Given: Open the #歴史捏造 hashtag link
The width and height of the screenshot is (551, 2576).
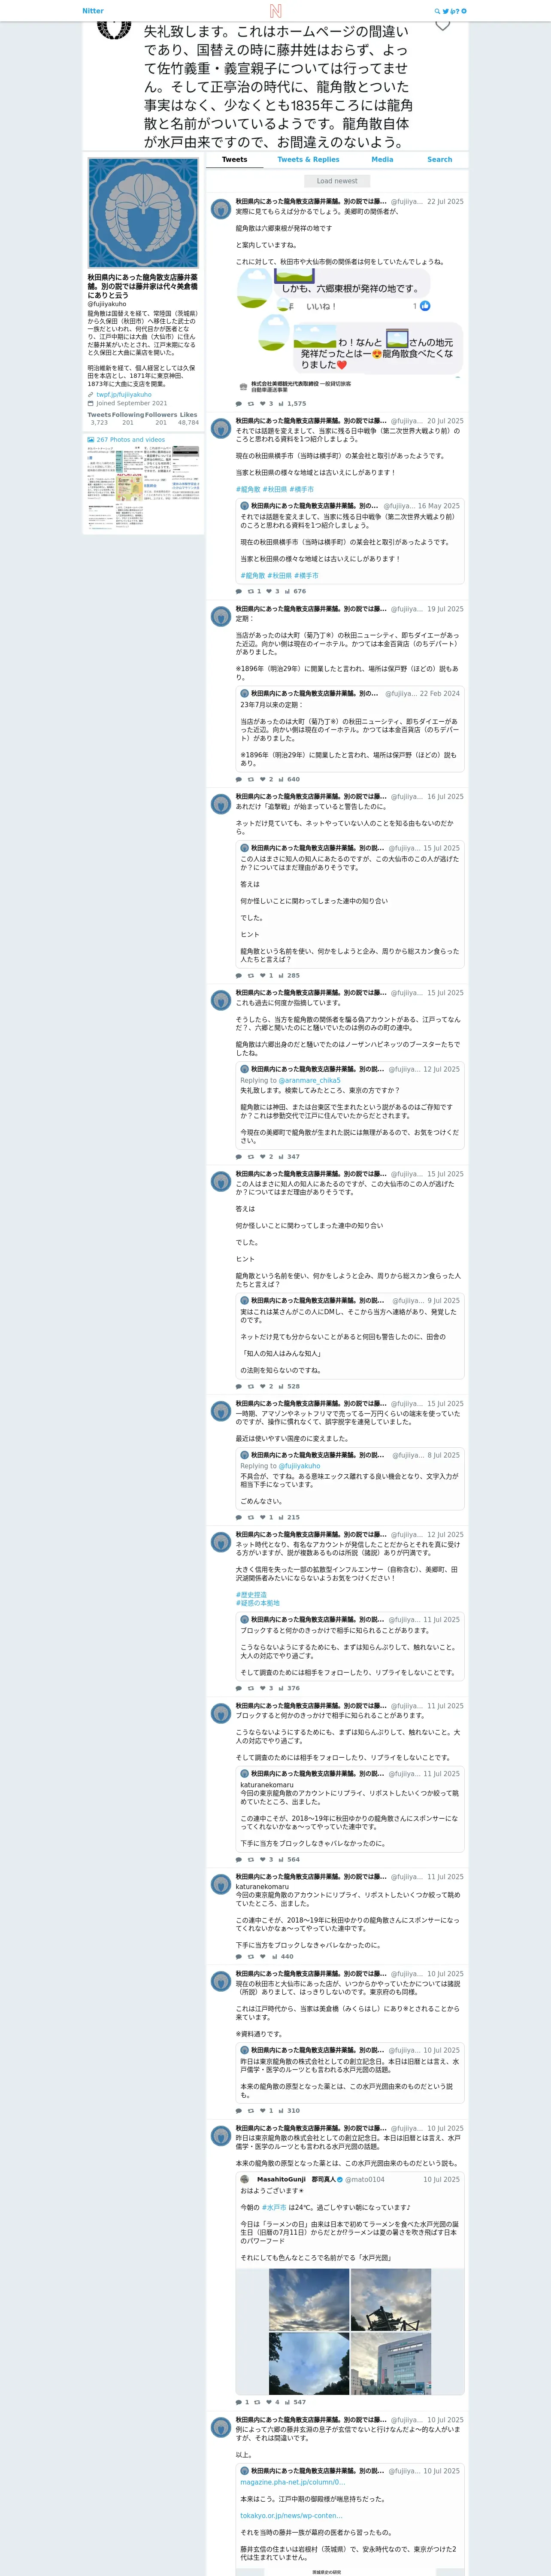Looking at the screenshot, I should [x=251, y=1595].
